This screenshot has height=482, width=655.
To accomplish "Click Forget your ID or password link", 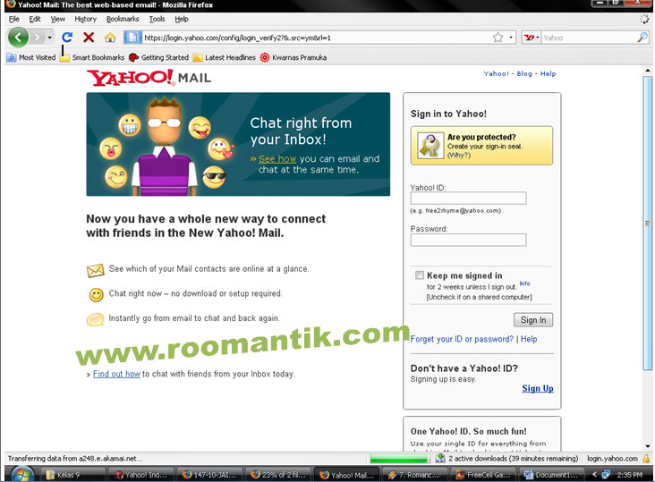I will (x=462, y=339).
